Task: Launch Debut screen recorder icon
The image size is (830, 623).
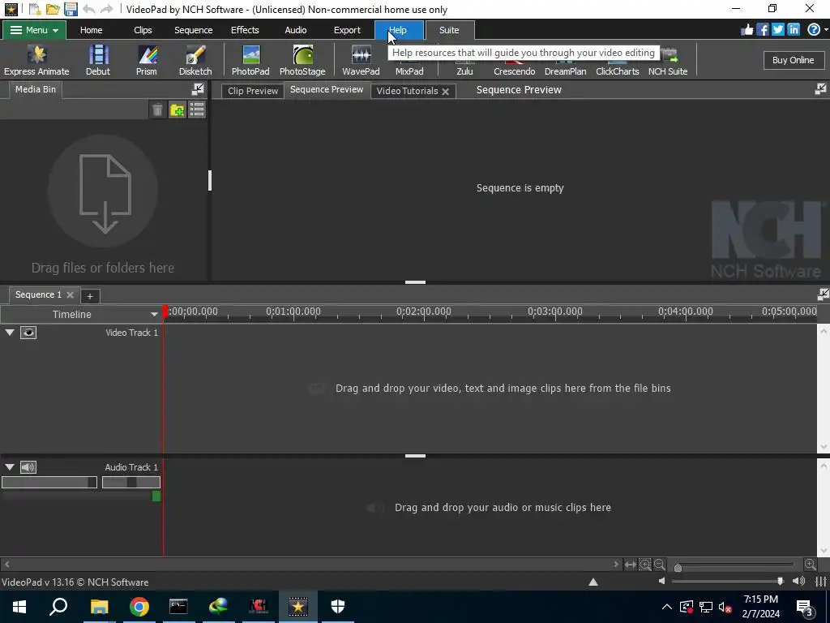Action: pyautogui.click(x=98, y=60)
